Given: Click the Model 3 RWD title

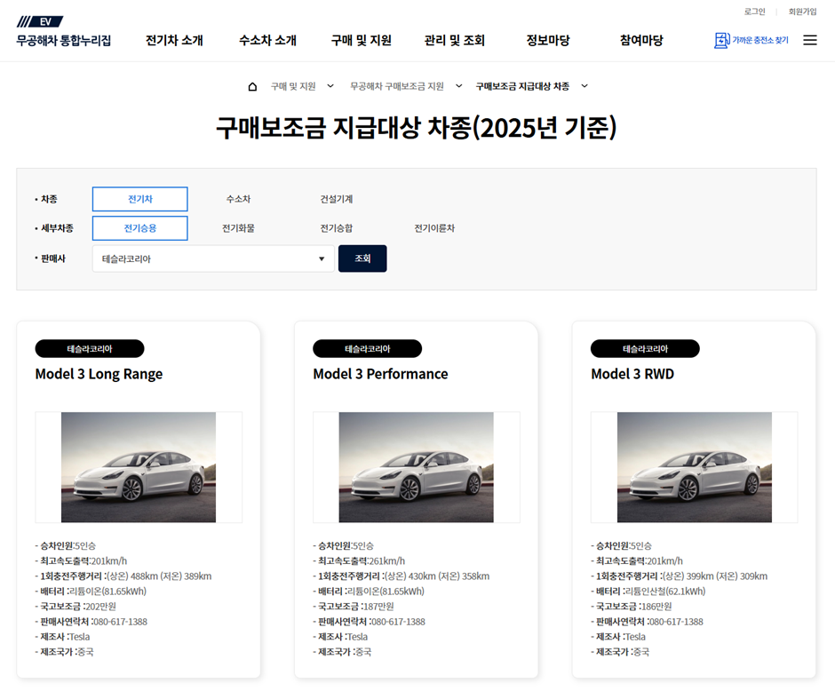Looking at the screenshot, I should pyautogui.click(x=632, y=374).
